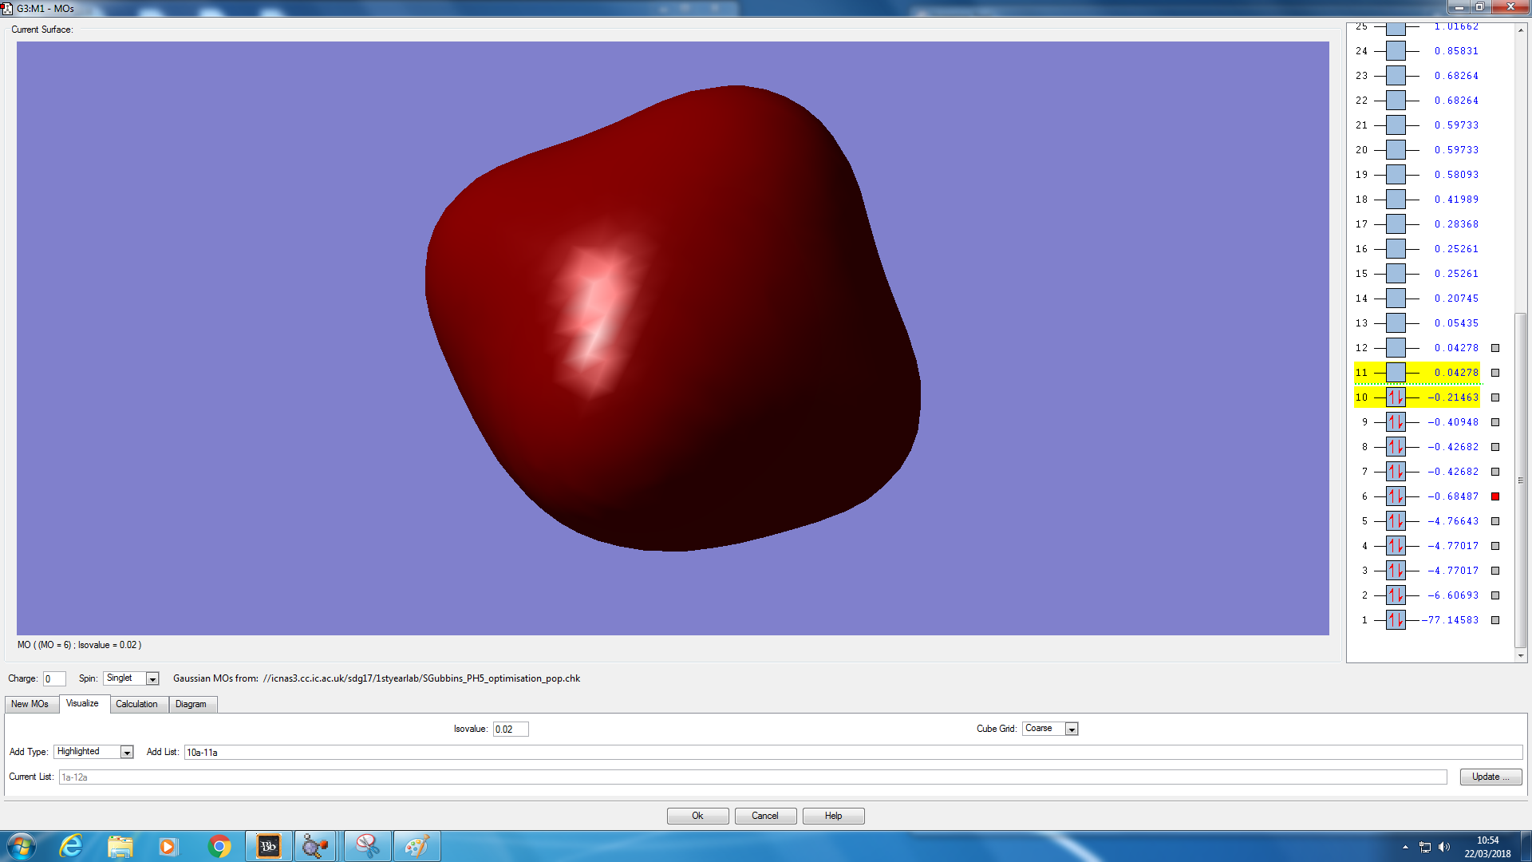1532x862 pixels.
Task: Open Add Type Highlighted dropdown
Action: point(127,753)
